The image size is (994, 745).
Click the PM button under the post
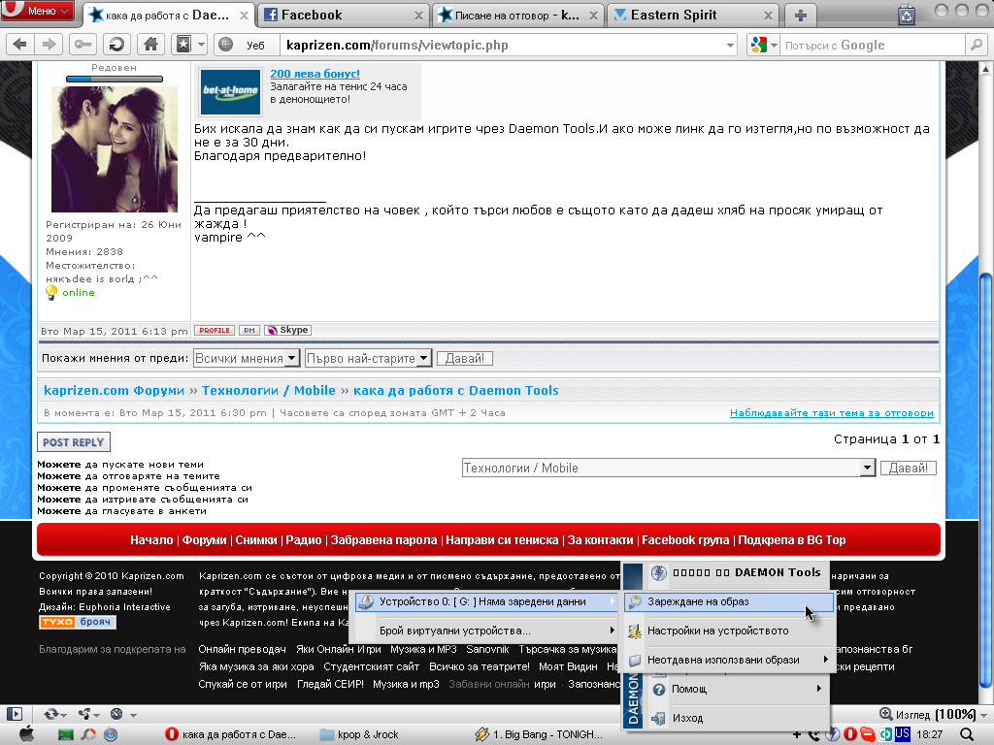click(x=249, y=330)
